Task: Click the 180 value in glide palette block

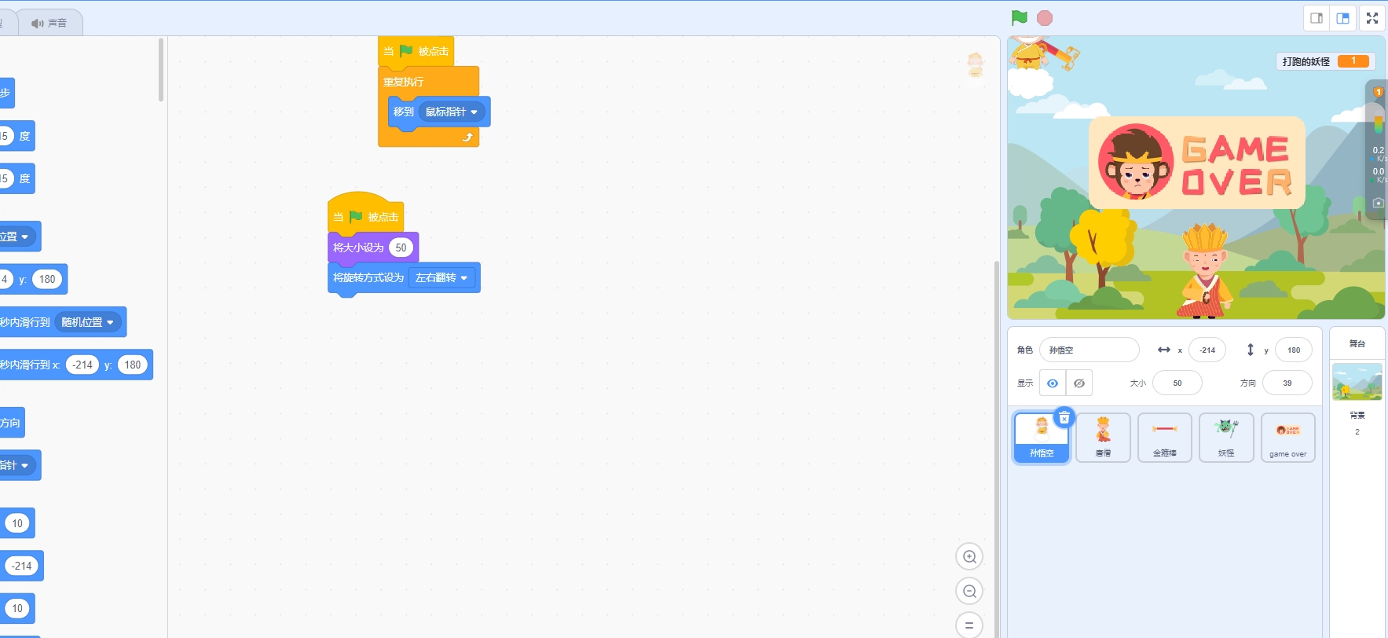Action: pyautogui.click(x=133, y=365)
